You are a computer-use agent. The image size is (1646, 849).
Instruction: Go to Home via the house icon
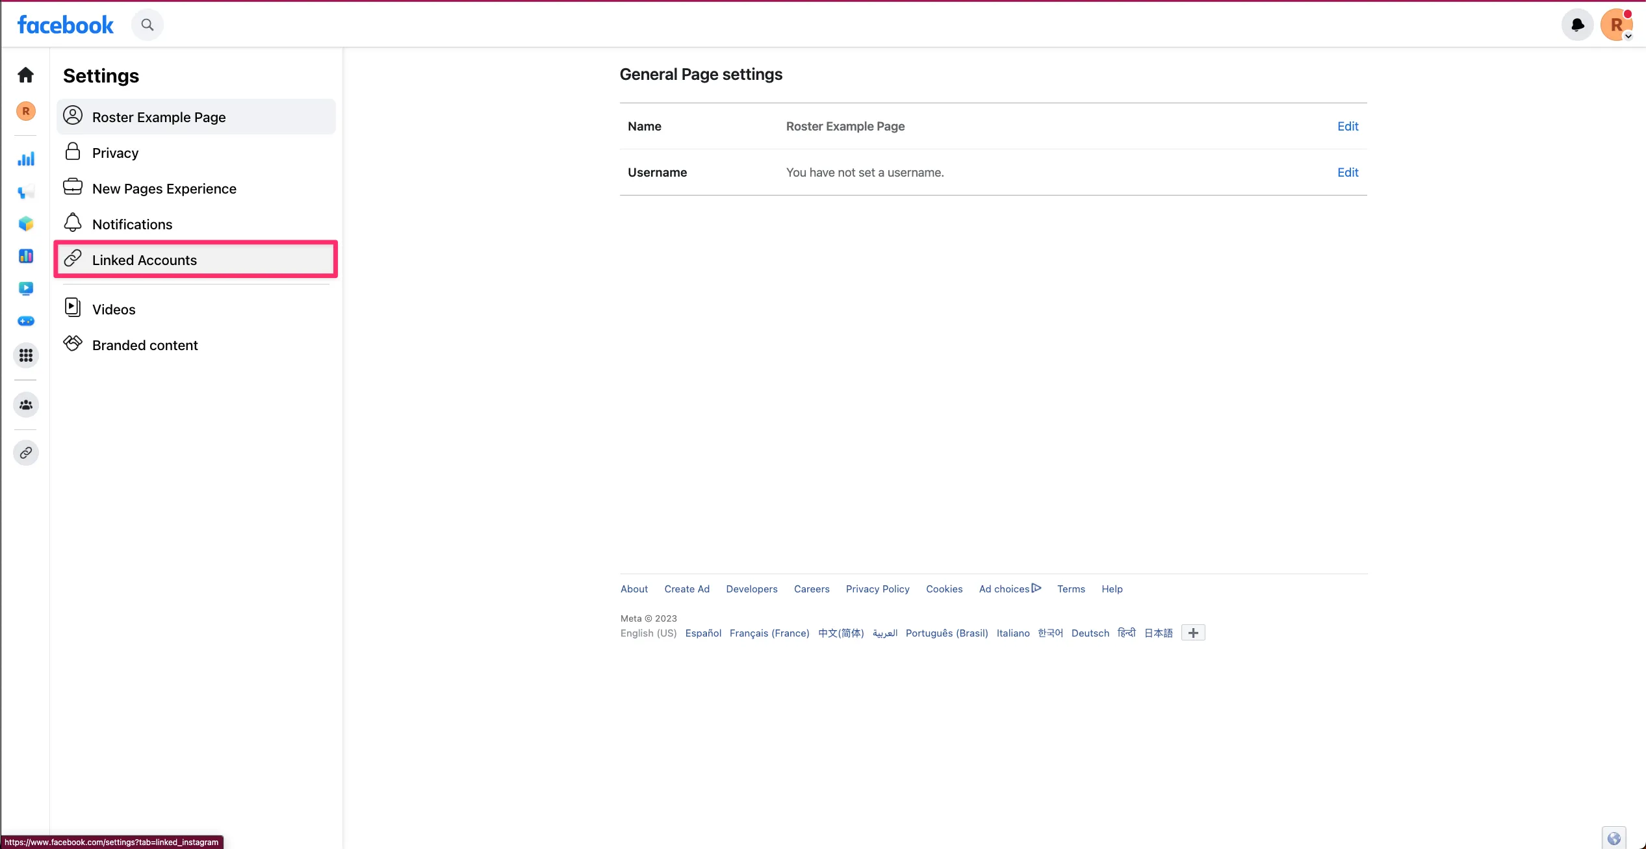coord(26,75)
